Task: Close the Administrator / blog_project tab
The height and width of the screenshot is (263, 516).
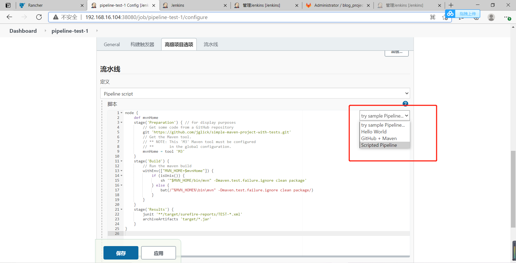Action: (x=368, y=5)
